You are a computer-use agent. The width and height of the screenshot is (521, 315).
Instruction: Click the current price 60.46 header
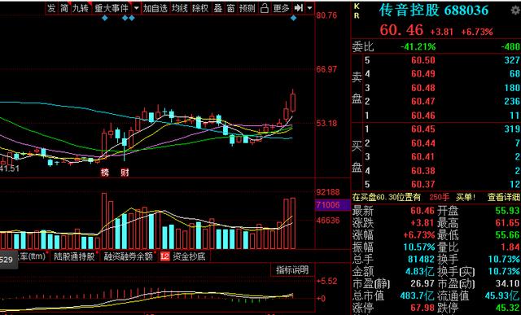[x=401, y=30]
